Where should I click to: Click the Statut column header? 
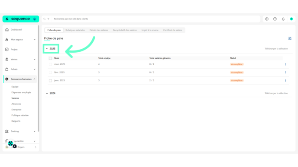(x=233, y=58)
